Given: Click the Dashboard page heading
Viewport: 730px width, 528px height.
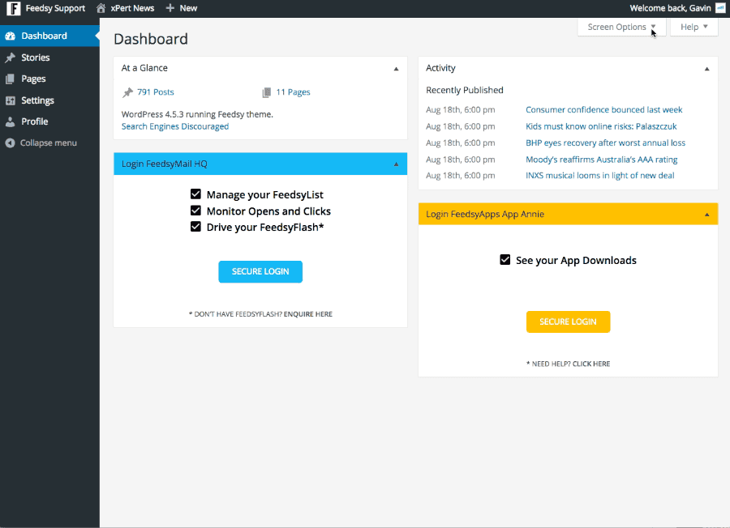Looking at the screenshot, I should [x=151, y=39].
